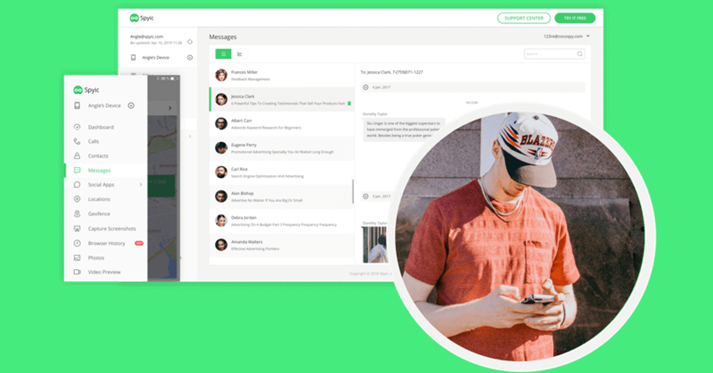Click the Dashboard icon in sidebar

click(x=77, y=127)
